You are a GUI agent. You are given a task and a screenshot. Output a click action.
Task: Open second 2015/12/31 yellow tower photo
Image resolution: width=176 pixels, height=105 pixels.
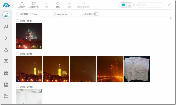[56, 69]
